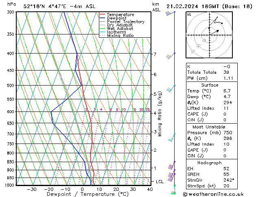Click the -10 temperature axis label
The width and height of the screenshot is (256, 197).
[66, 189]
